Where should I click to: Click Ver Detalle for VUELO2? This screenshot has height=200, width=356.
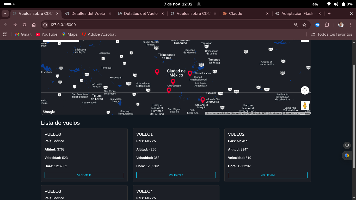click(268, 175)
